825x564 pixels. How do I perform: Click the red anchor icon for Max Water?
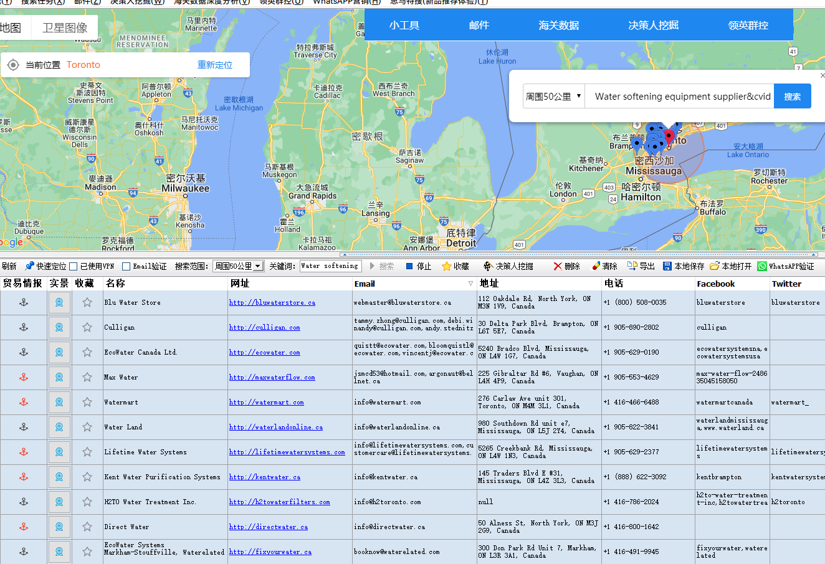pyautogui.click(x=24, y=377)
